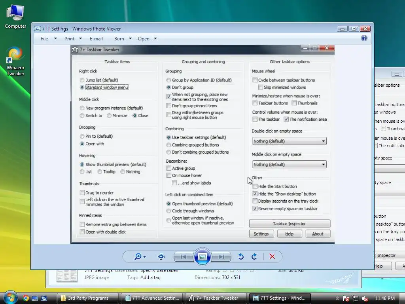Click Switch between windows quick launch icon
This screenshot has width=405, height=304.
pos(44,298)
